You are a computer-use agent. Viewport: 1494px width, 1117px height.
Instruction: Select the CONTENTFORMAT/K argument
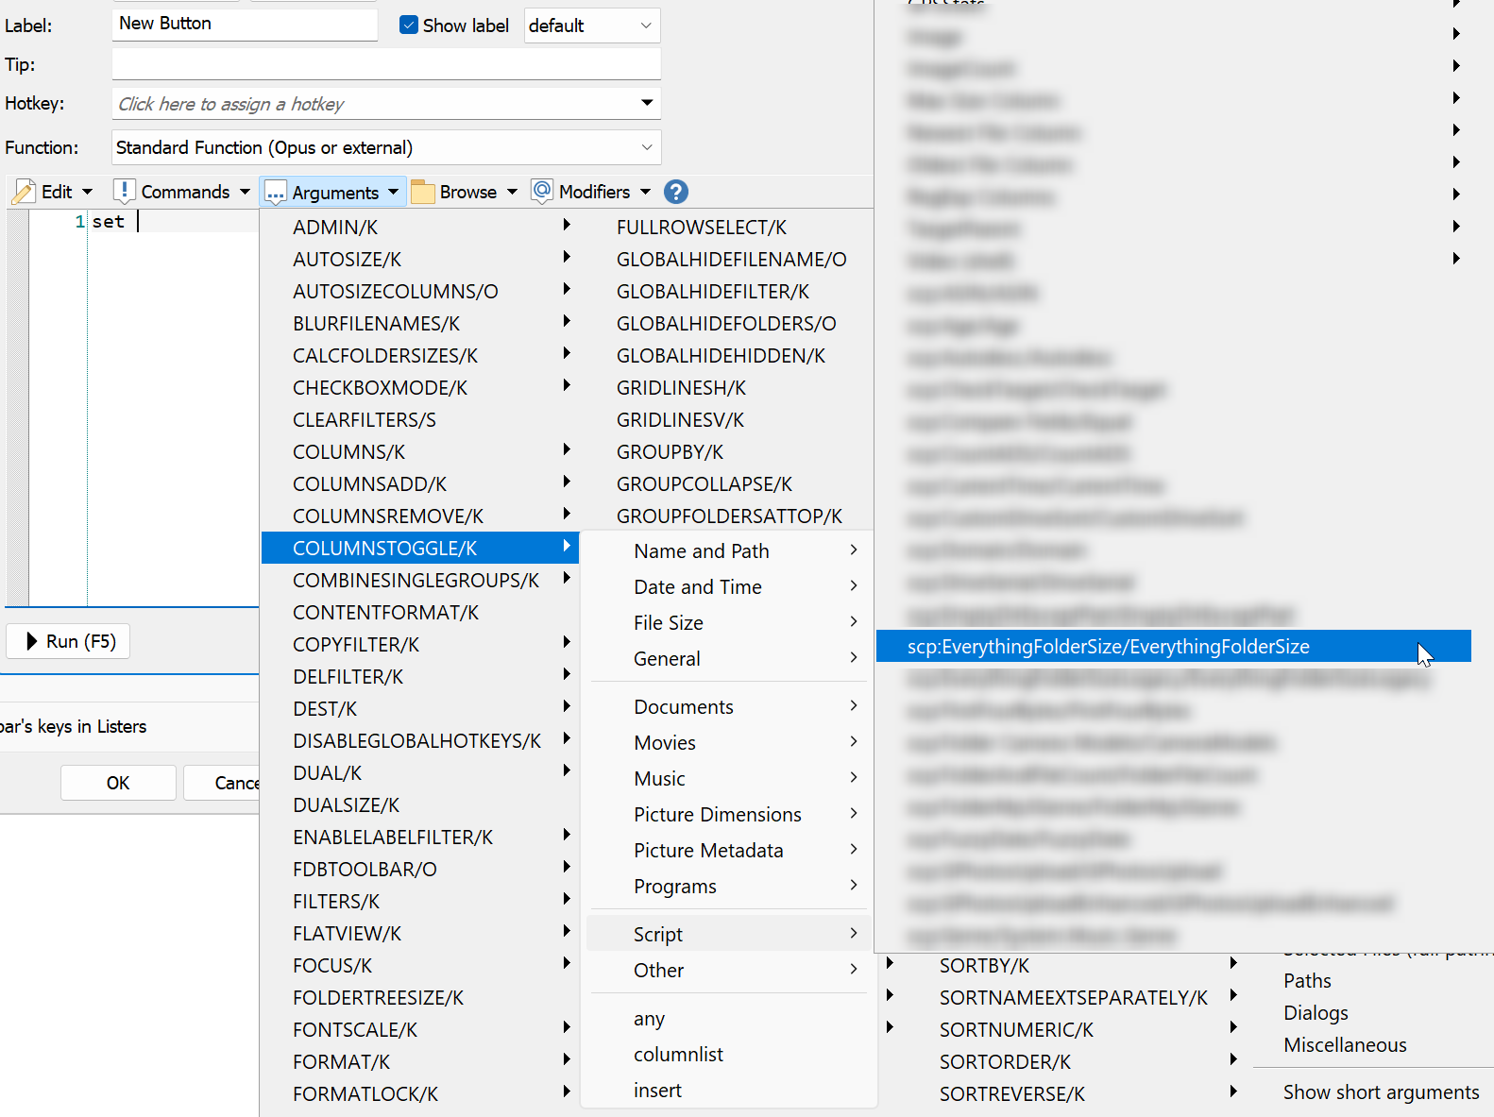[x=419, y=612]
